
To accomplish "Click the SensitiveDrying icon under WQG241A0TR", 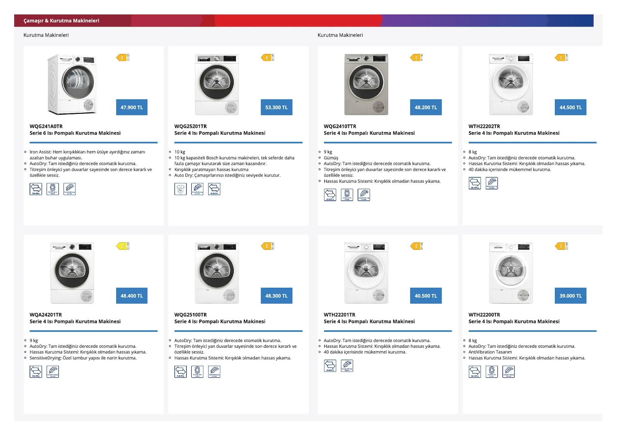I will [x=70, y=189].
